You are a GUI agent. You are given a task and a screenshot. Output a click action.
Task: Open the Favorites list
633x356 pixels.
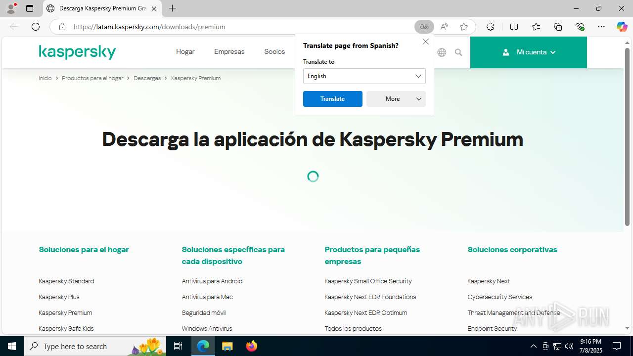(x=536, y=27)
